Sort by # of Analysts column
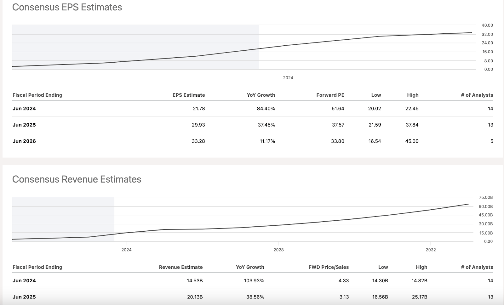The image size is (504, 305). 477,95
